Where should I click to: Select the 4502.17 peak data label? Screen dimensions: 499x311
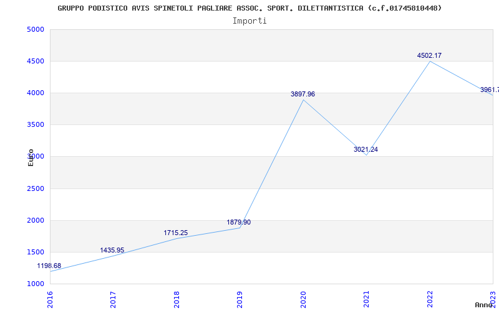click(429, 55)
